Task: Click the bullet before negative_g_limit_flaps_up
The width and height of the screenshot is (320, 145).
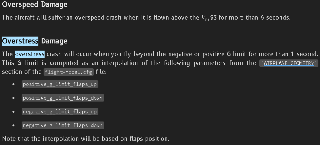Action: [13, 112]
